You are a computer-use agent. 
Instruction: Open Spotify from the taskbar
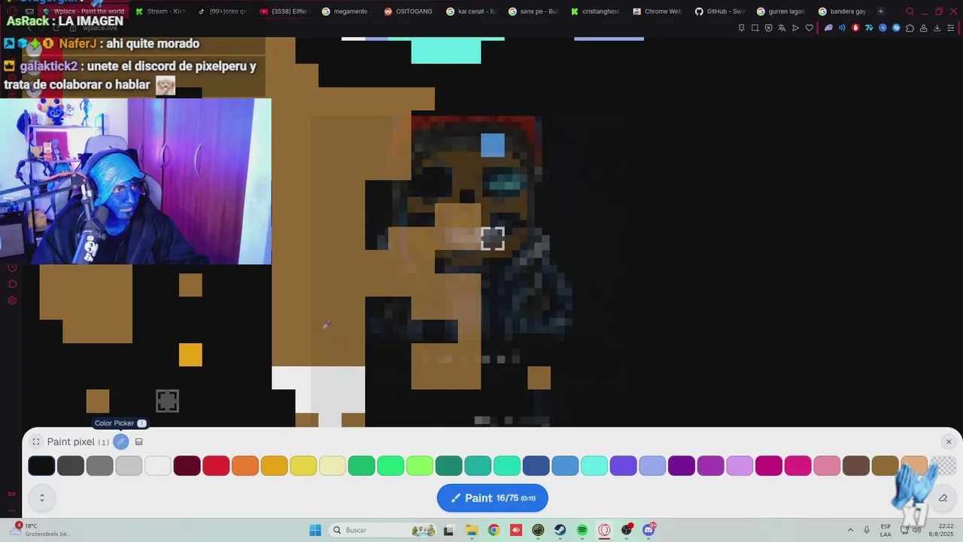coord(582,530)
